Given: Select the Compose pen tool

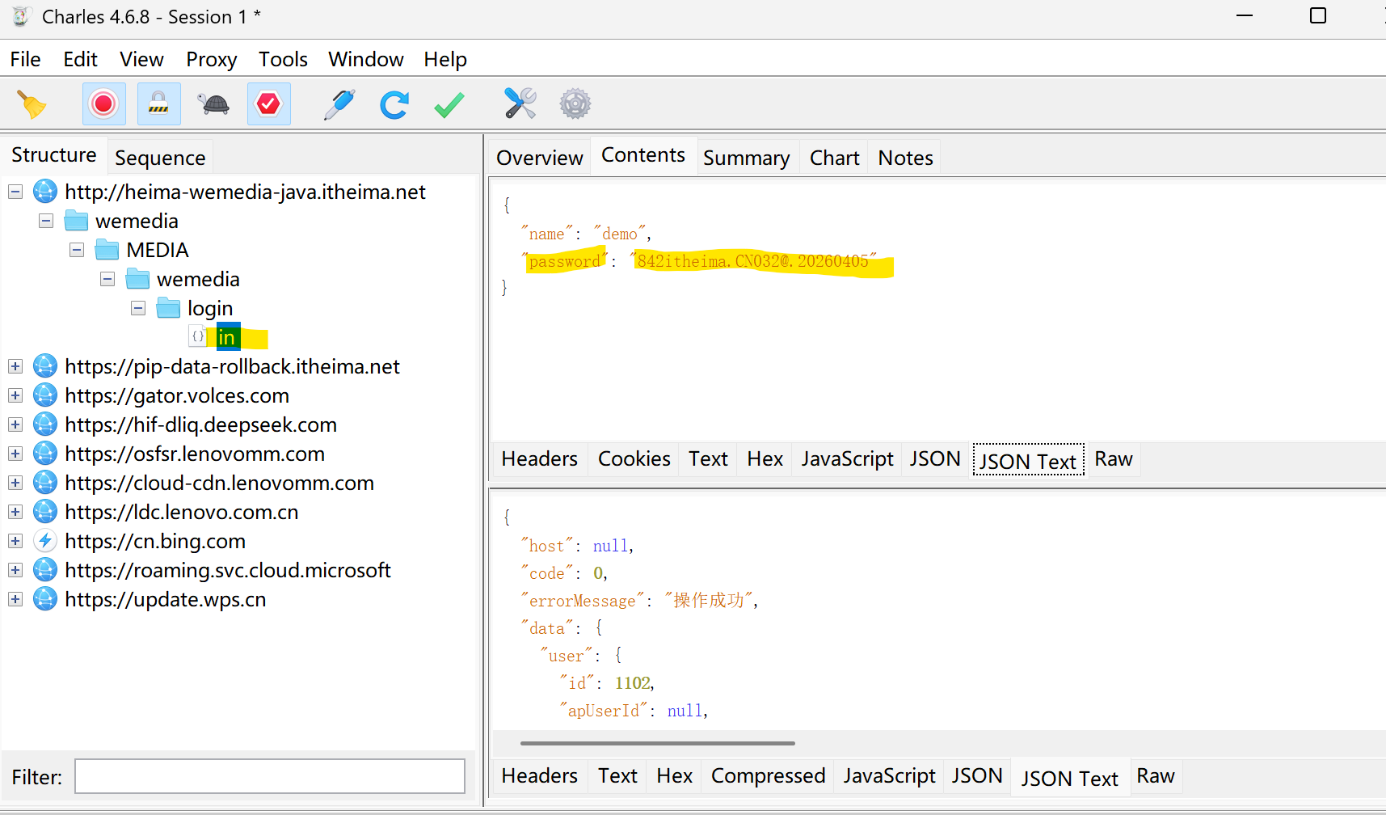Looking at the screenshot, I should (339, 104).
